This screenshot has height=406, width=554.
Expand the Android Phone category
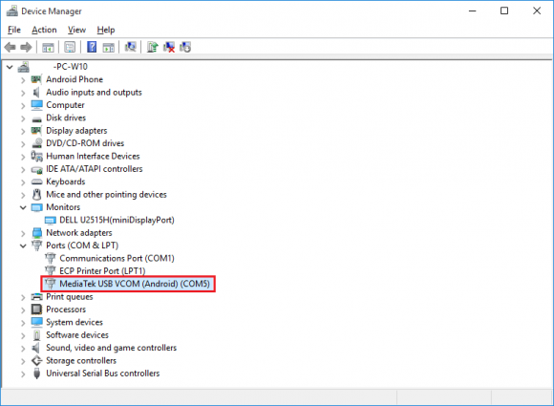23,80
